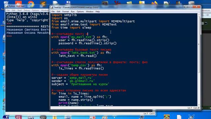Click the comment about 'список получателей'

tap(100, 62)
